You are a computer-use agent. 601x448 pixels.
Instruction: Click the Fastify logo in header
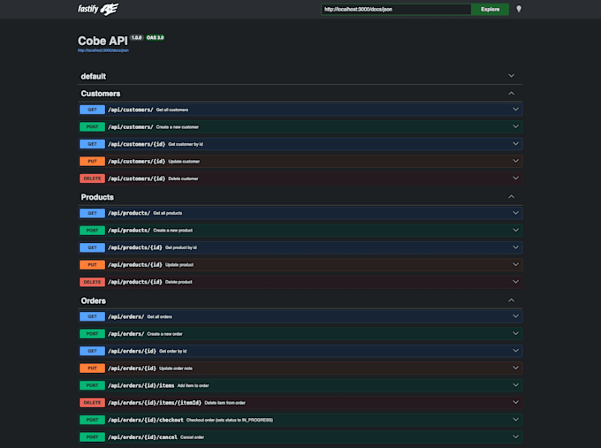coord(98,9)
